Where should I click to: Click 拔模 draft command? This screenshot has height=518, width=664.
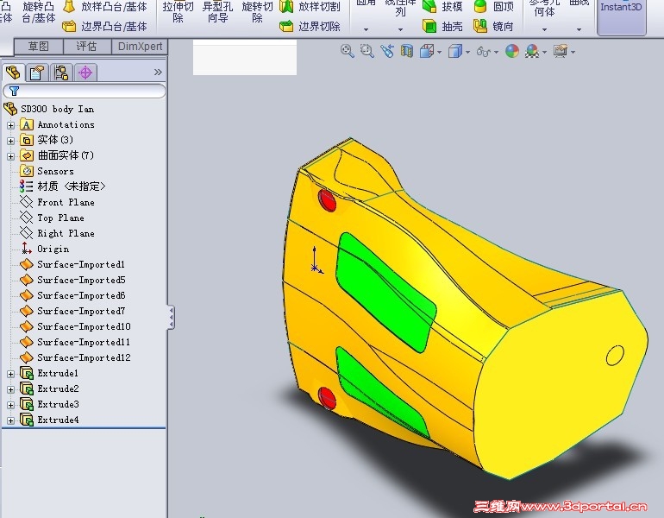tap(442, 6)
